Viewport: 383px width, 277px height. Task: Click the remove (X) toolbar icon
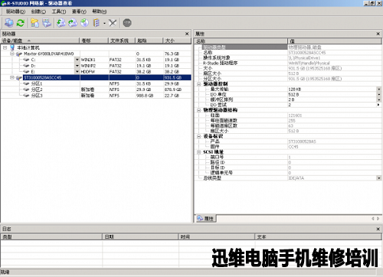pos(113,23)
